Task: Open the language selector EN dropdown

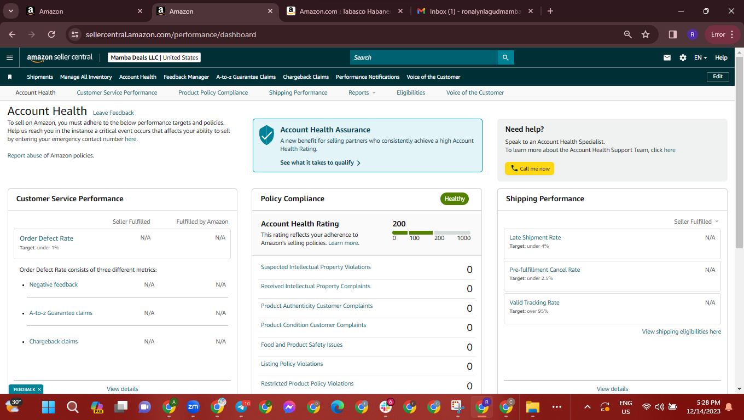Action: click(x=701, y=57)
